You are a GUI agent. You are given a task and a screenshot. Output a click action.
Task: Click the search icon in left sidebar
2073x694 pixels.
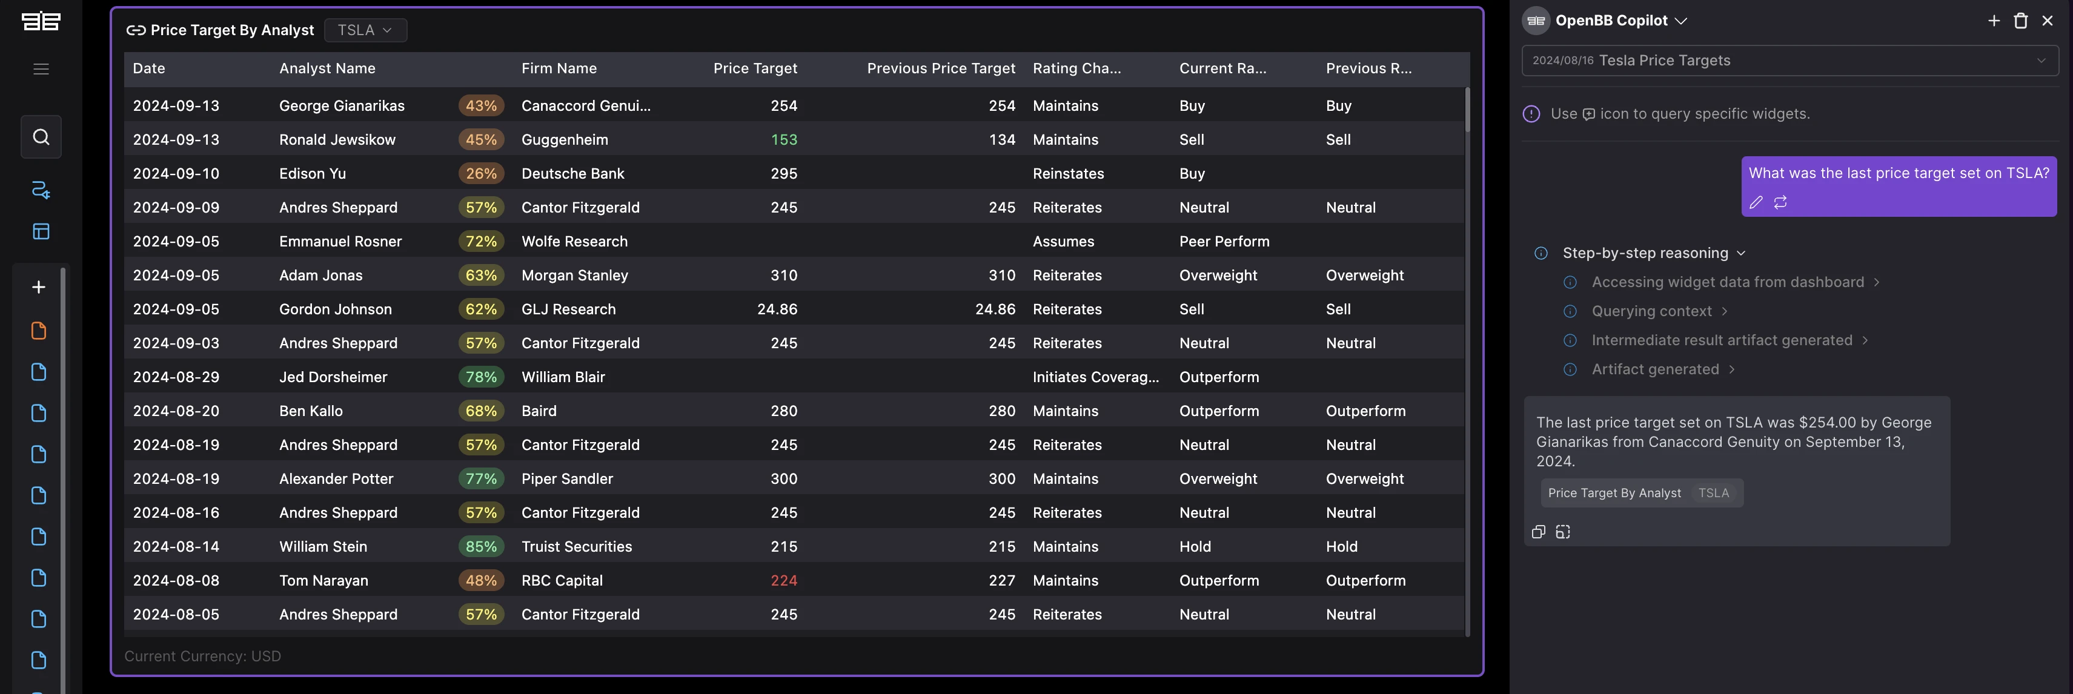pyautogui.click(x=41, y=137)
